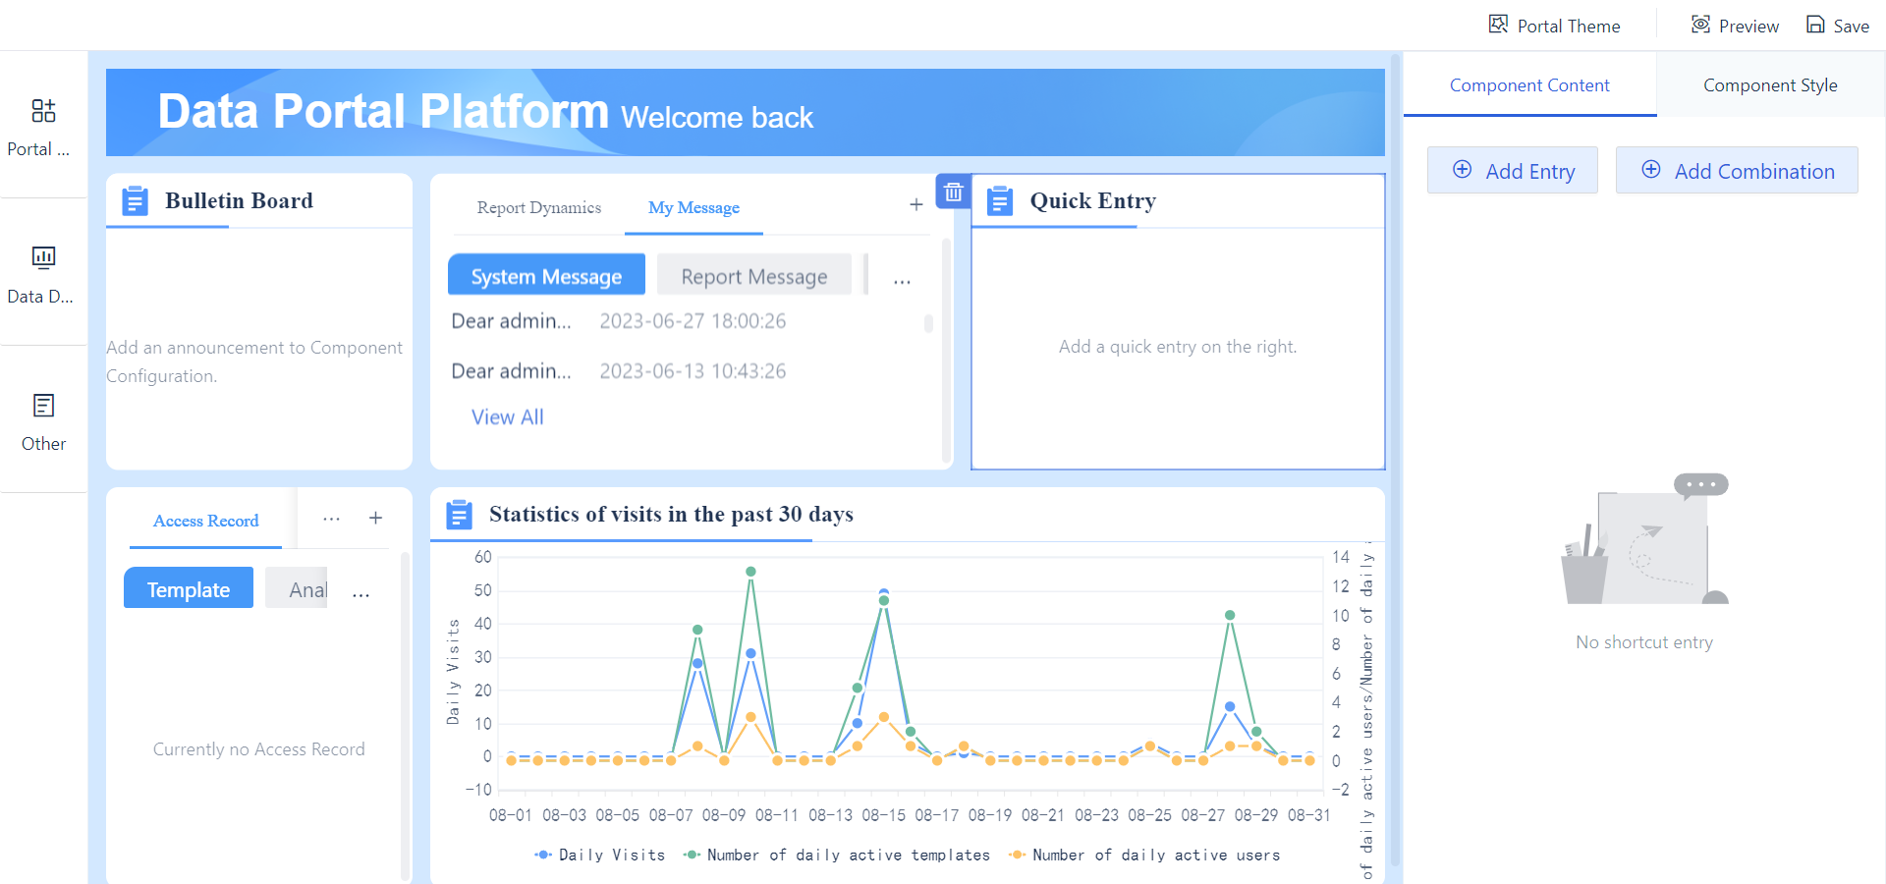Open View All messages link

[x=507, y=416]
